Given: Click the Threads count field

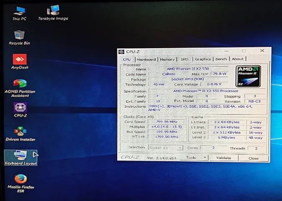Looking at the screenshot, I should pyautogui.click(x=256, y=149).
